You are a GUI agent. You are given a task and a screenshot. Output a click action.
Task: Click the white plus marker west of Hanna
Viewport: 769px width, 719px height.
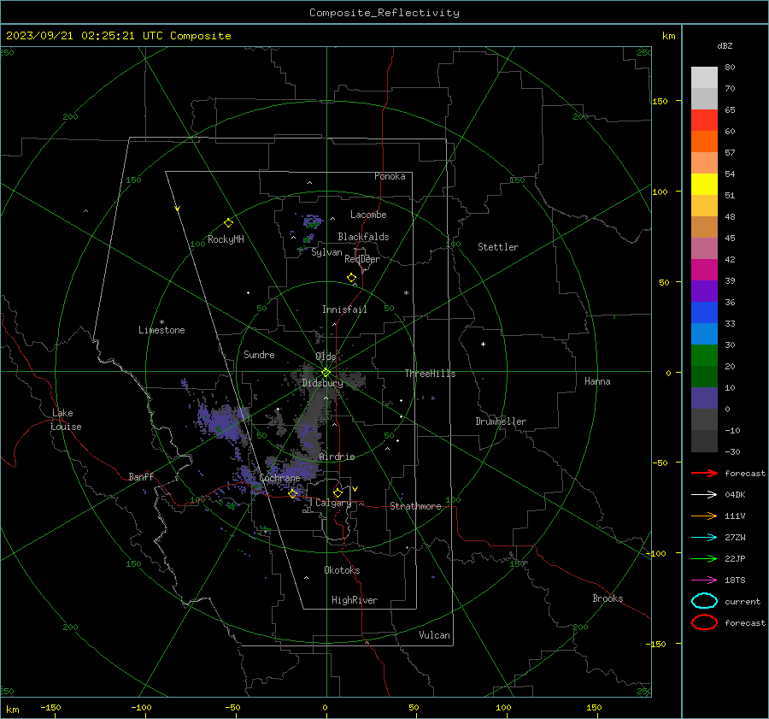tap(483, 344)
